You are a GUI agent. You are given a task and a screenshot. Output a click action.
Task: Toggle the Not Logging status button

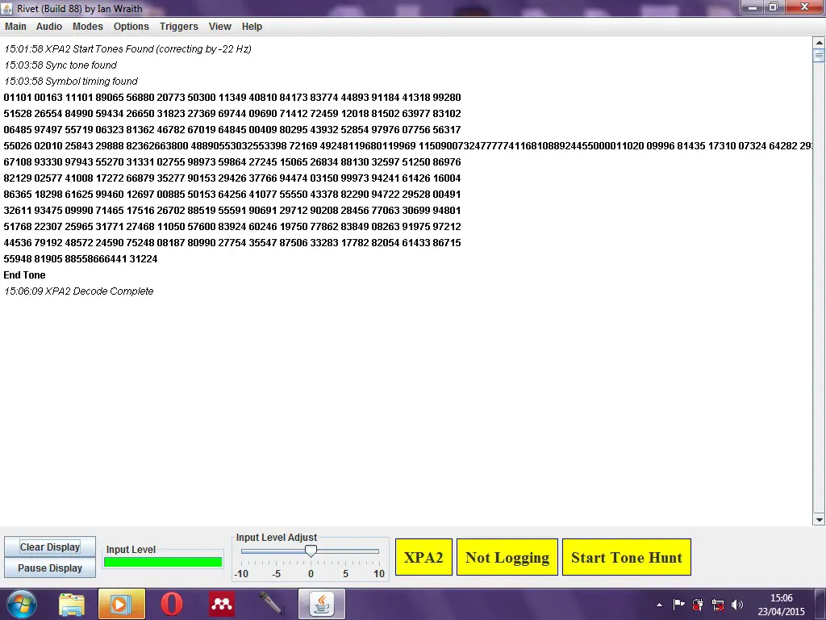click(507, 557)
